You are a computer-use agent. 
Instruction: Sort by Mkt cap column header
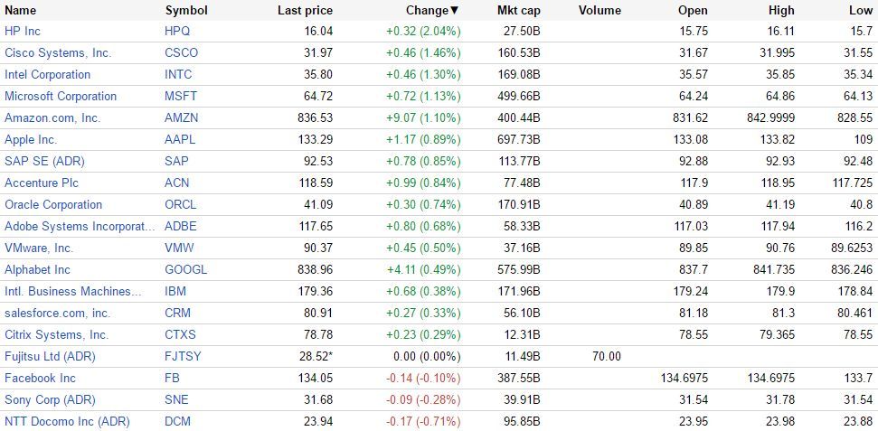518,10
